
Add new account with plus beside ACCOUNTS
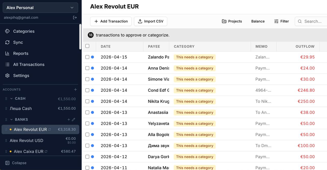pos(75,89)
